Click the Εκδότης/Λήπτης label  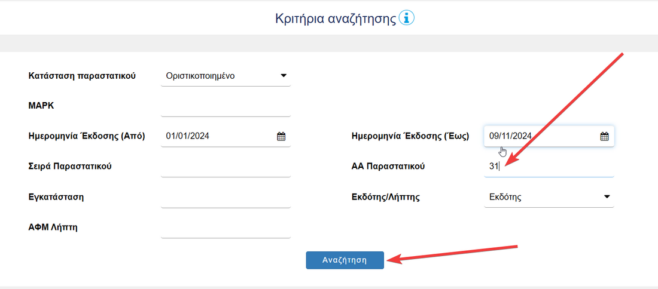click(x=385, y=196)
